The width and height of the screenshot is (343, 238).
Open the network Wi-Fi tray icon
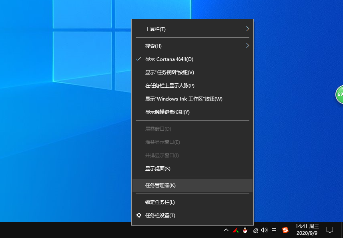(x=255, y=230)
